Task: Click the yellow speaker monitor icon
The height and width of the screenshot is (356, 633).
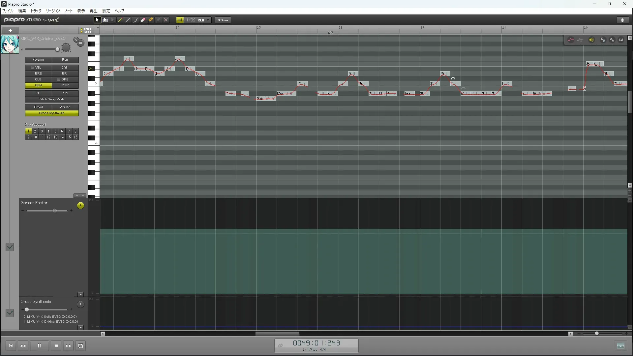Action: [591, 40]
